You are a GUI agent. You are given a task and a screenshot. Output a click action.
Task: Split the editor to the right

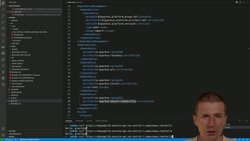[x=240, y=2]
